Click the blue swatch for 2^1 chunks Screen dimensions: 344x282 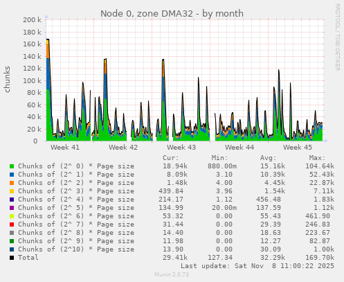(12, 175)
